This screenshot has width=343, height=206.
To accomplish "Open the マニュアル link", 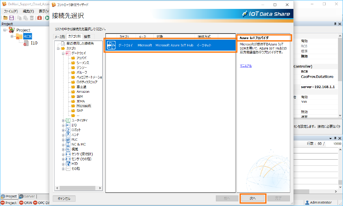I will (x=246, y=66).
